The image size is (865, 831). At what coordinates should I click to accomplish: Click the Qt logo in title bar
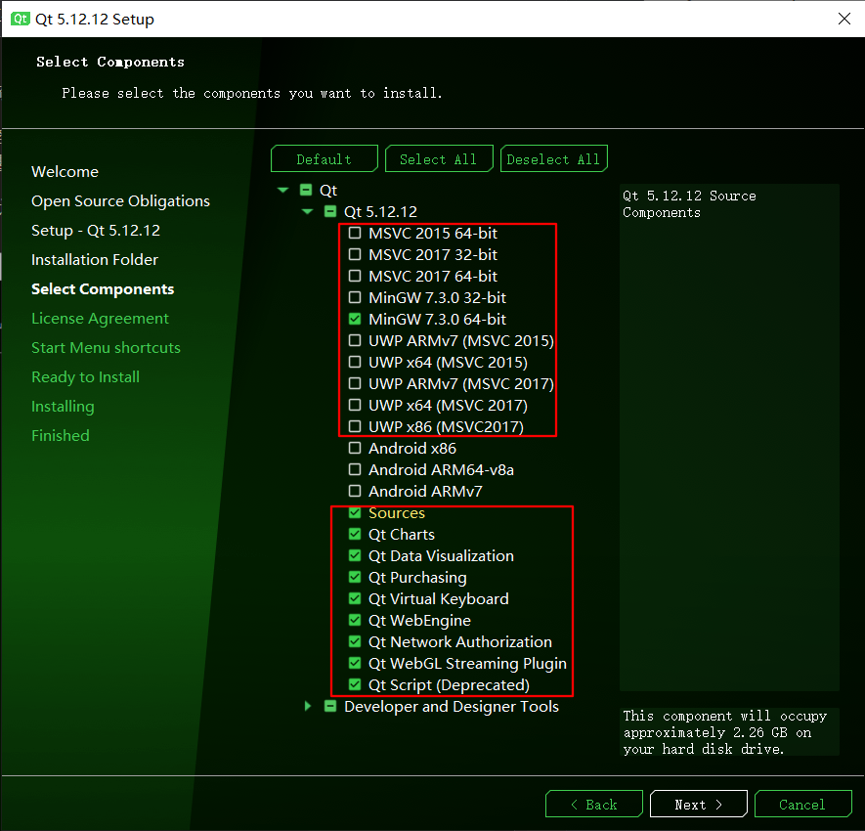point(21,19)
